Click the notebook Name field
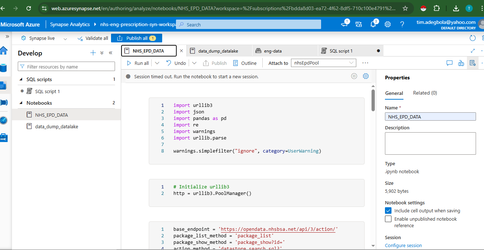 point(430,117)
